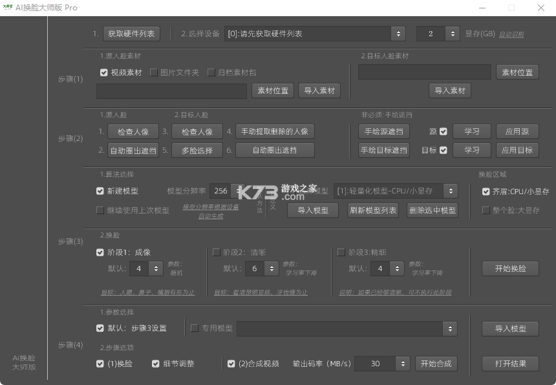Click link 说明: 如果已经够清晰
The image size is (556, 385).
pos(395,292)
